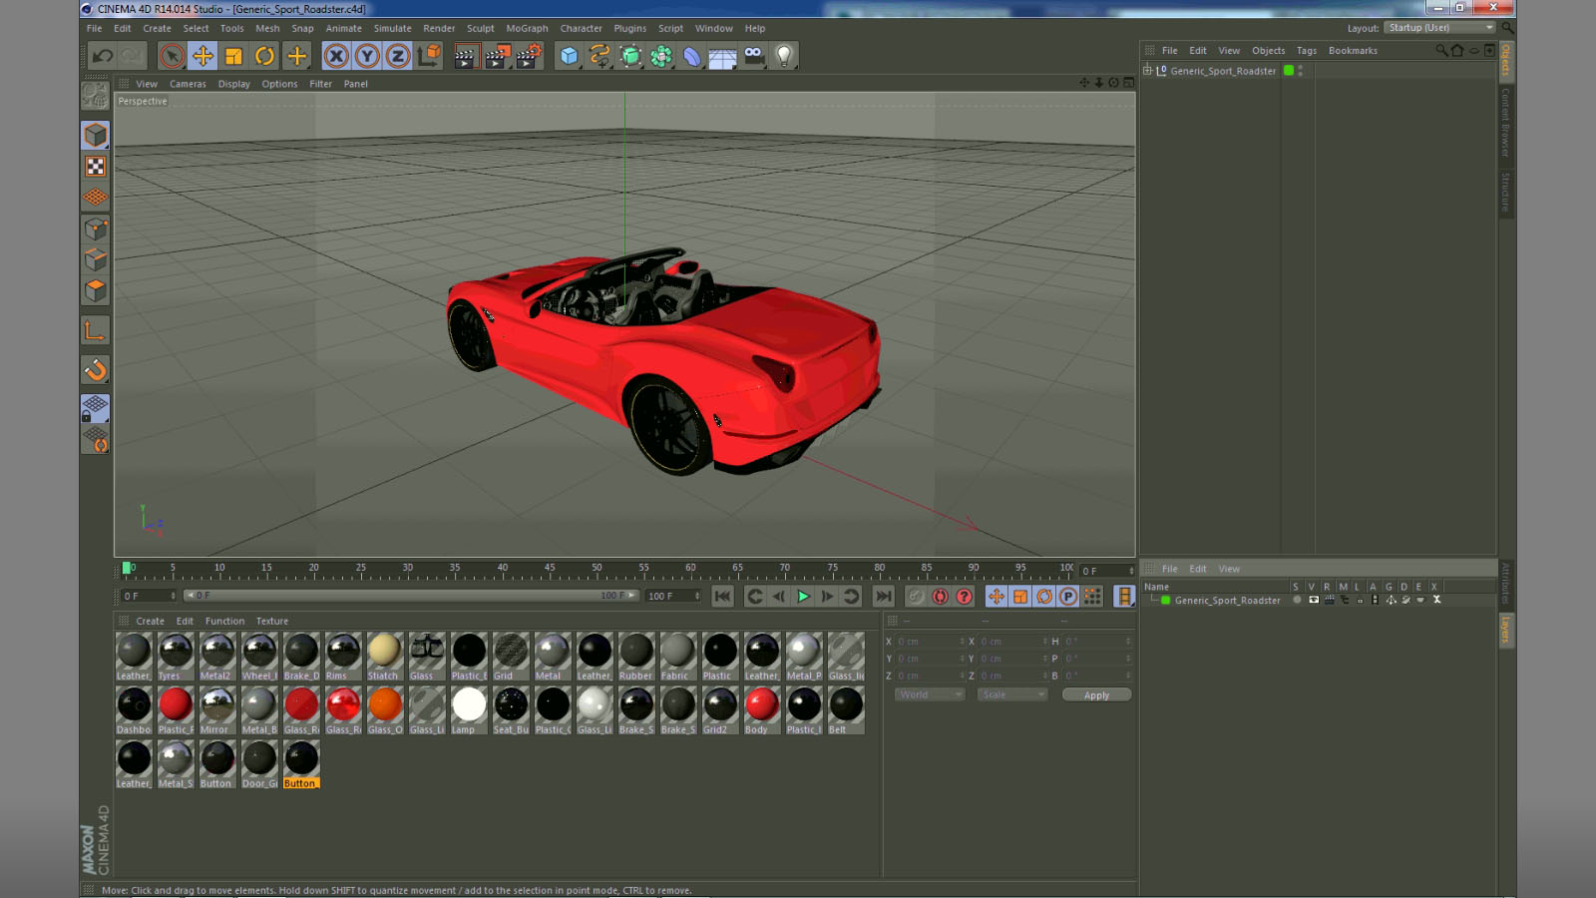Open the Simulate menu
1596x898 pixels.
[392, 28]
